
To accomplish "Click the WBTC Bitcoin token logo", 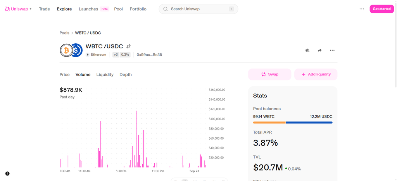I will click(x=66, y=50).
